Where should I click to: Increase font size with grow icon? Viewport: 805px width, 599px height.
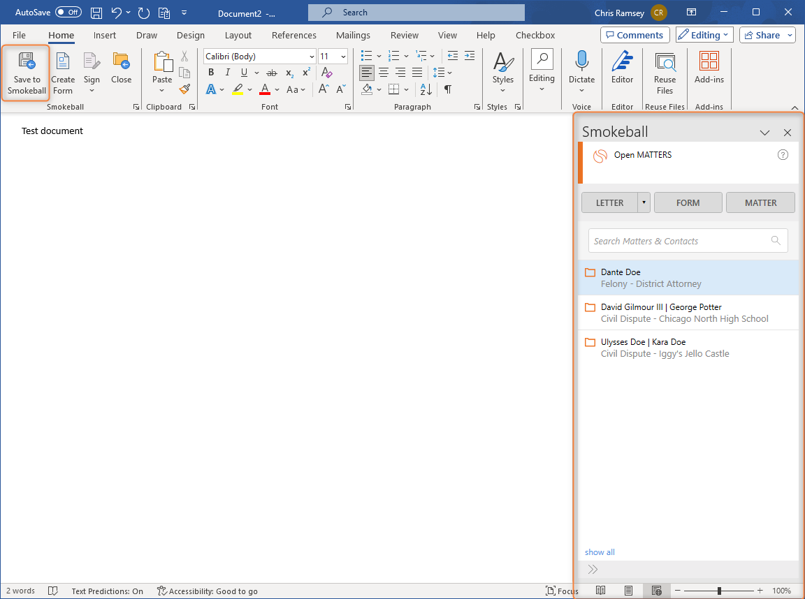(324, 89)
